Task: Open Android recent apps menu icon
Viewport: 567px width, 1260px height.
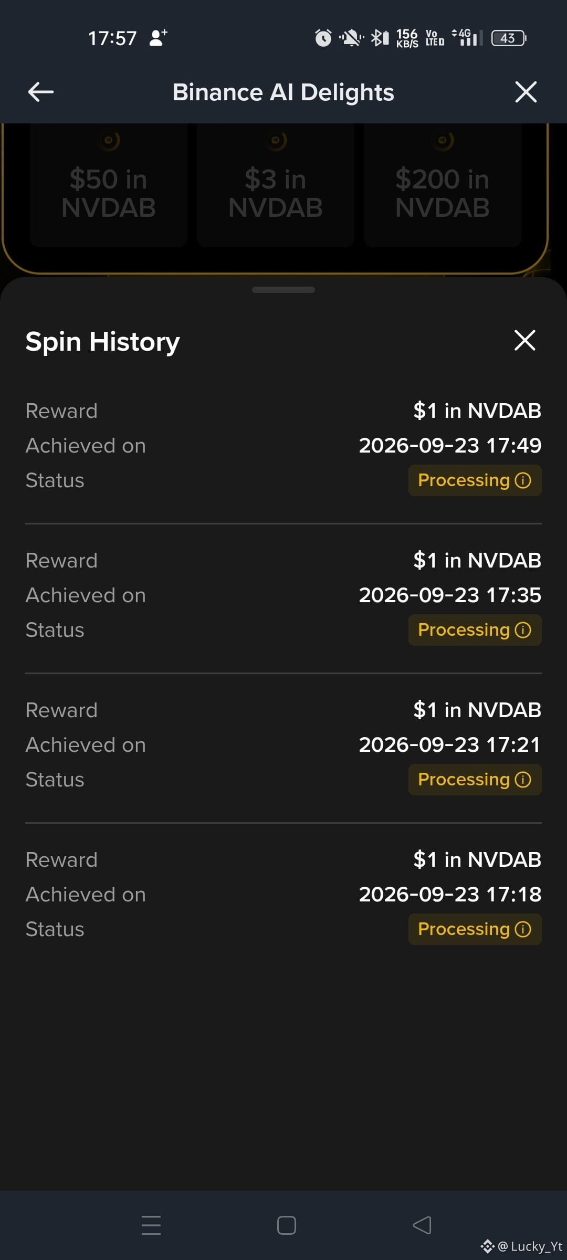Action: tap(151, 1225)
